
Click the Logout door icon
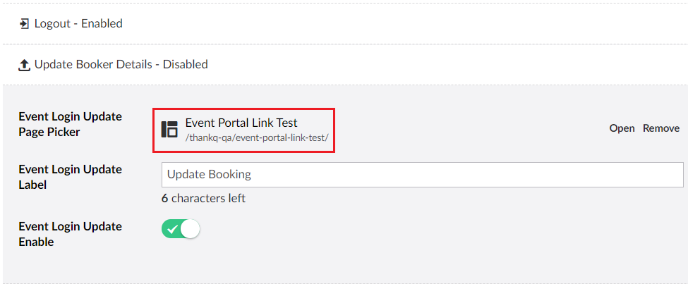coord(24,23)
